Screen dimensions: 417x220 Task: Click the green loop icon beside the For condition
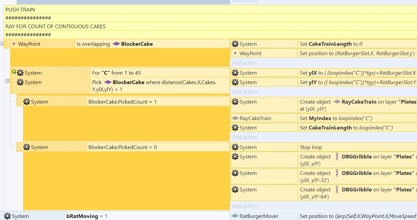pyautogui.click(x=14, y=72)
